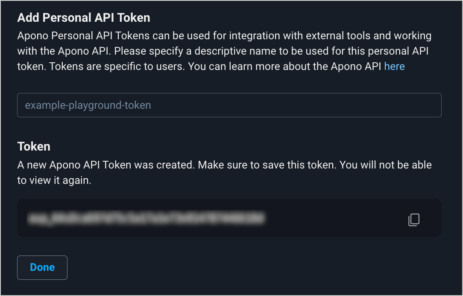Focus the token name input field
The width and height of the screenshot is (463, 296).
(229, 105)
